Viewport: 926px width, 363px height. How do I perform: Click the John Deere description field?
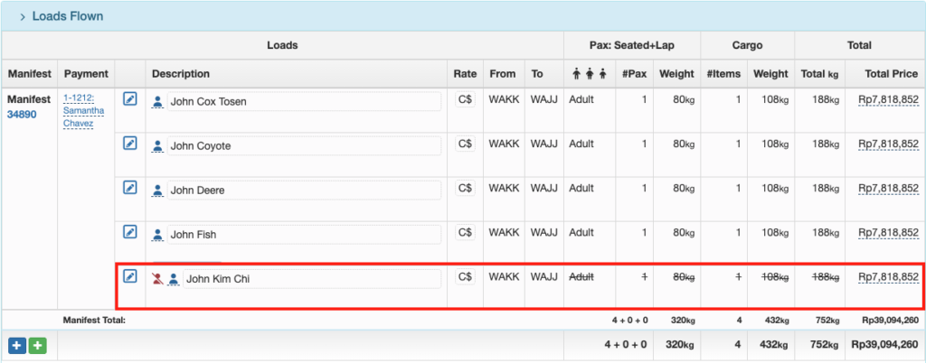pyautogui.click(x=303, y=191)
